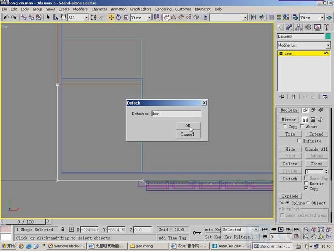Open the File menu

(4, 9)
